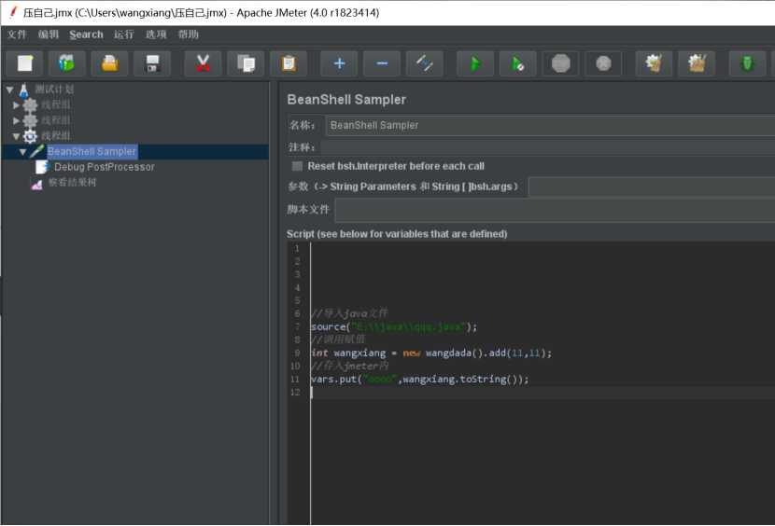Image resolution: width=775 pixels, height=526 pixels.
Task: Toggle Reset bsh.Interpreter before each call checkbox
Action: [x=297, y=166]
